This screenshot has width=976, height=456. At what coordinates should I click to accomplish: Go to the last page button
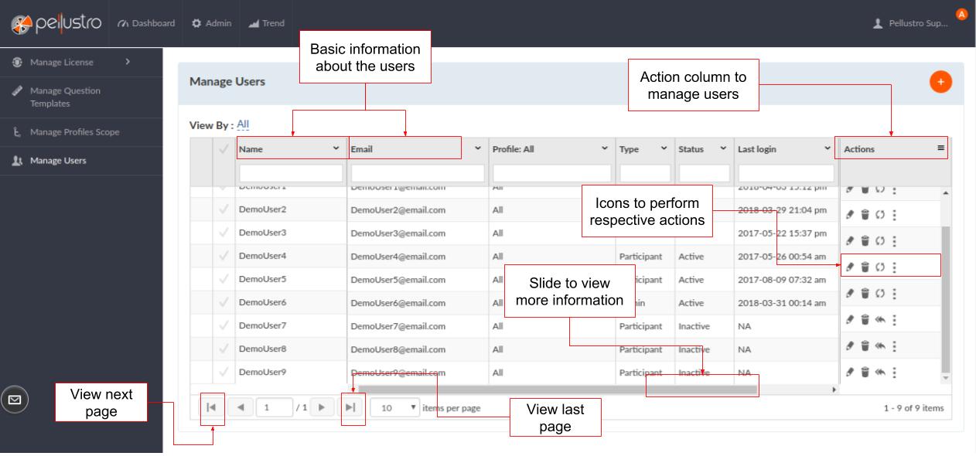click(x=352, y=407)
